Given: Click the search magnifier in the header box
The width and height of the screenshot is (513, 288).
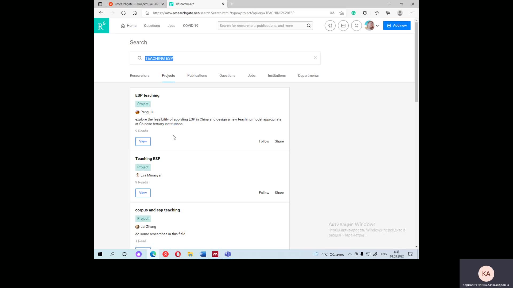Looking at the screenshot, I should 309,26.
